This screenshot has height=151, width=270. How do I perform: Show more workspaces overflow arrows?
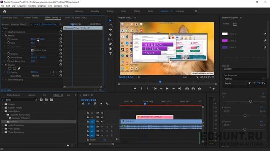[196, 11]
